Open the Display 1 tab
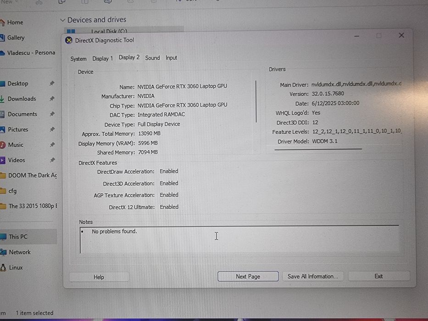 click(x=102, y=59)
